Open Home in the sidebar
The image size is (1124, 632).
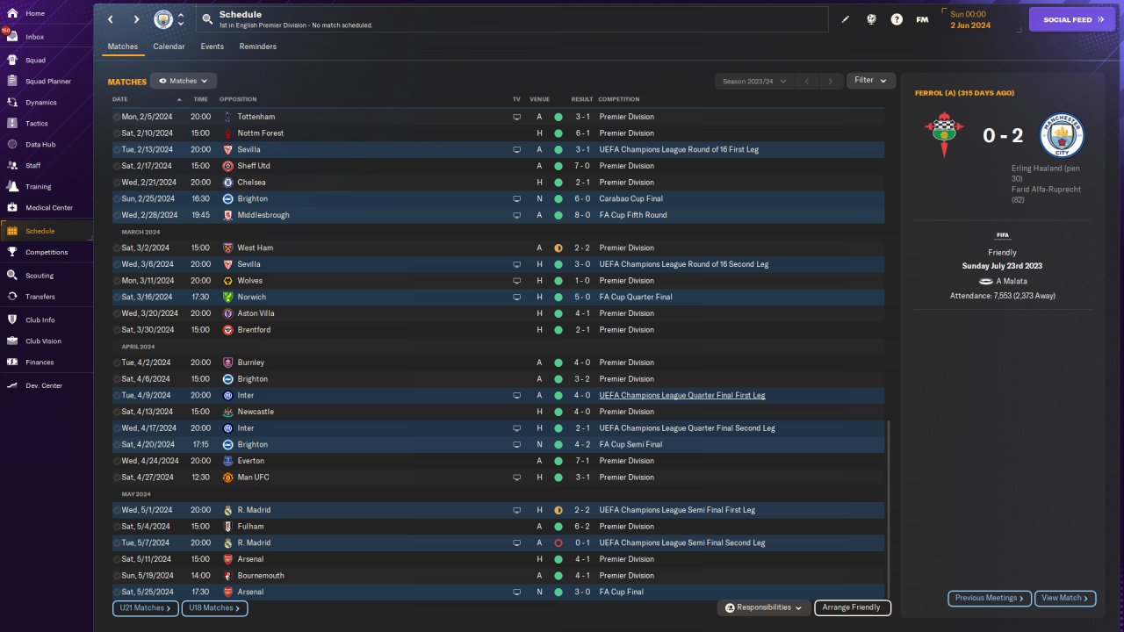[46, 13]
